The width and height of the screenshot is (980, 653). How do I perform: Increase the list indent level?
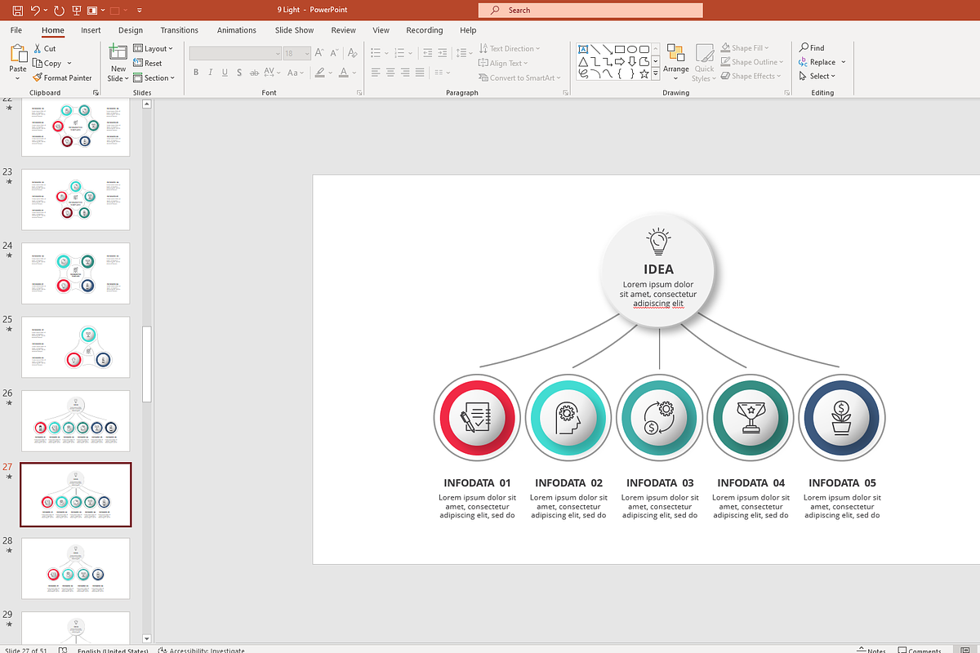441,53
